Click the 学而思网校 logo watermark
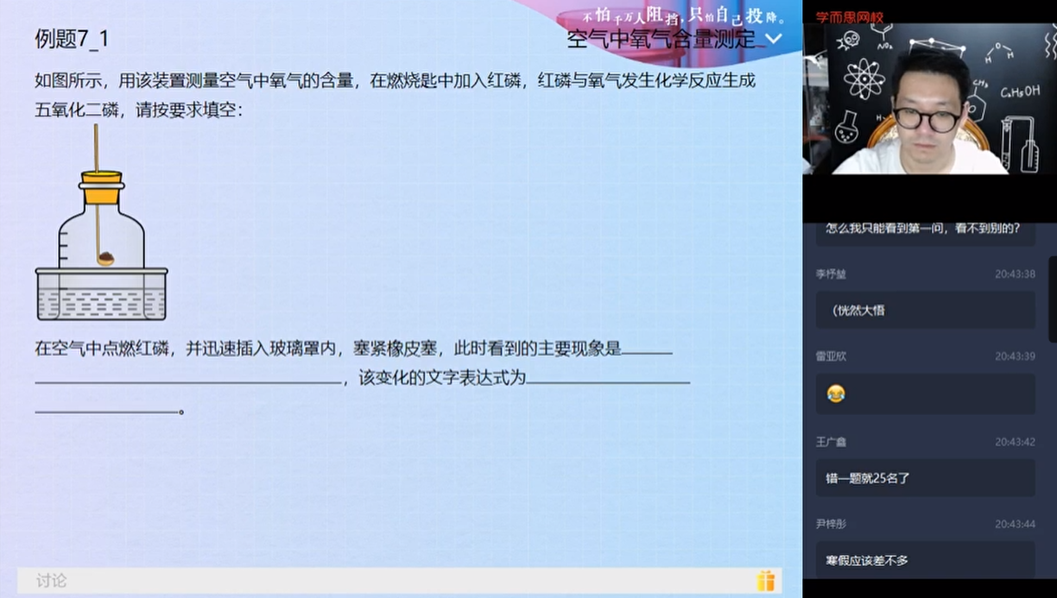1057x598 pixels. point(851,15)
